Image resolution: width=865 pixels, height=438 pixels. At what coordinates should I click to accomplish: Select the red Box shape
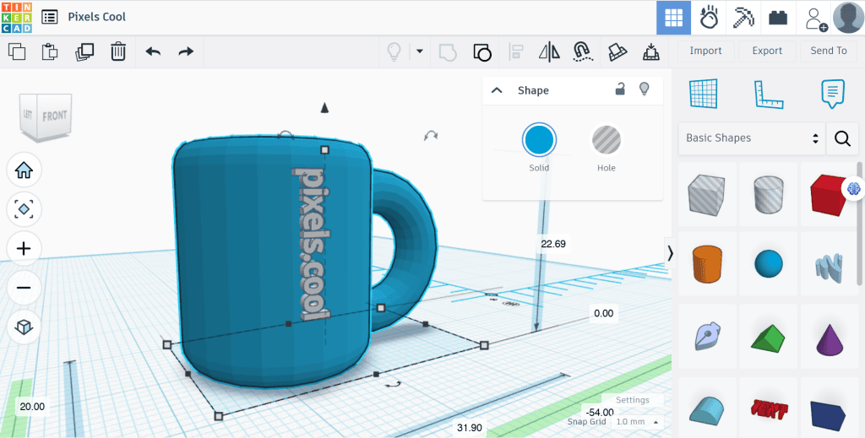point(830,194)
